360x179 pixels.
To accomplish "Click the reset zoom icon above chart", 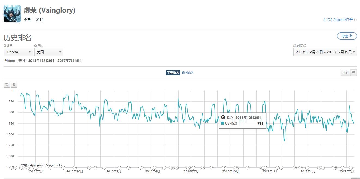I will 7,85.
